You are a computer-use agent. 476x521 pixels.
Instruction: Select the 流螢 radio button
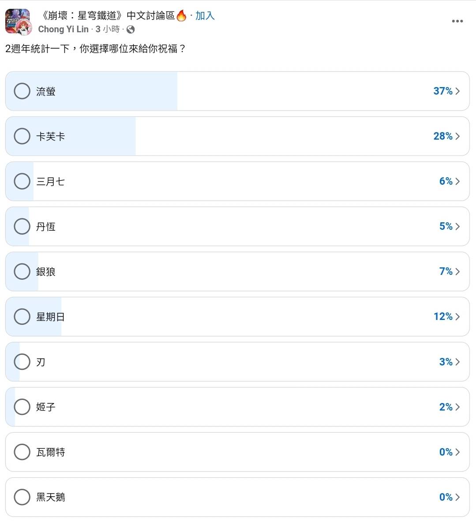pos(22,91)
